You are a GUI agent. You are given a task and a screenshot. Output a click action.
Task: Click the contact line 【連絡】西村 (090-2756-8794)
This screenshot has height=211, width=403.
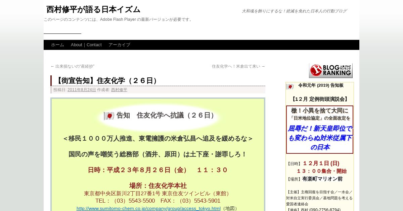coord(313,210)
